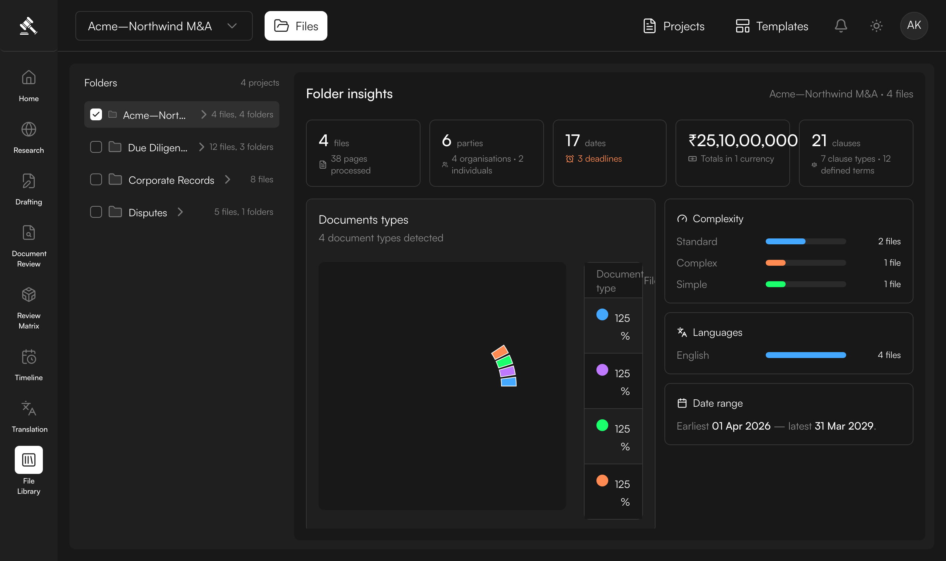The width and height of the screenshot is (946, 561).
Task: Check the Corporate Records checkbox
Action: pos(96,179)
